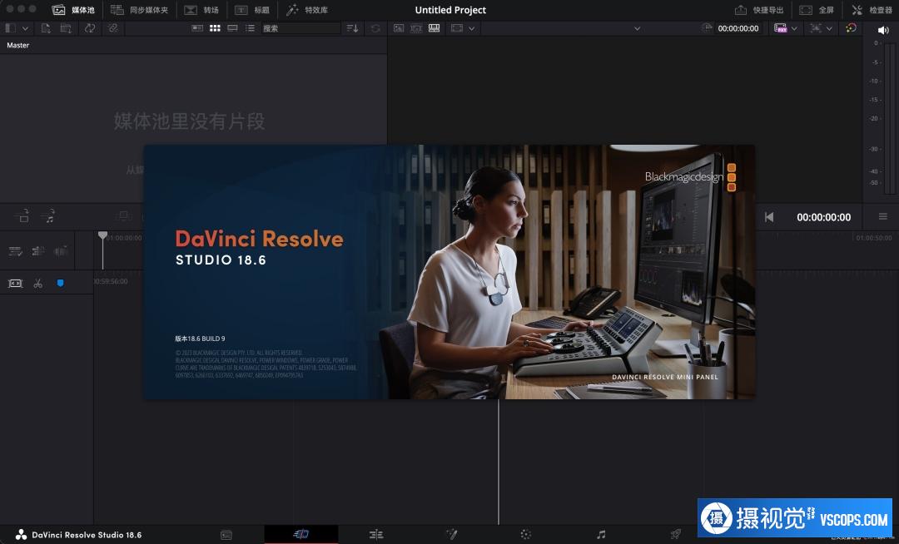Open the media pool sort options
This screenshot has height=544, width=899.
[x=353, y=28]
